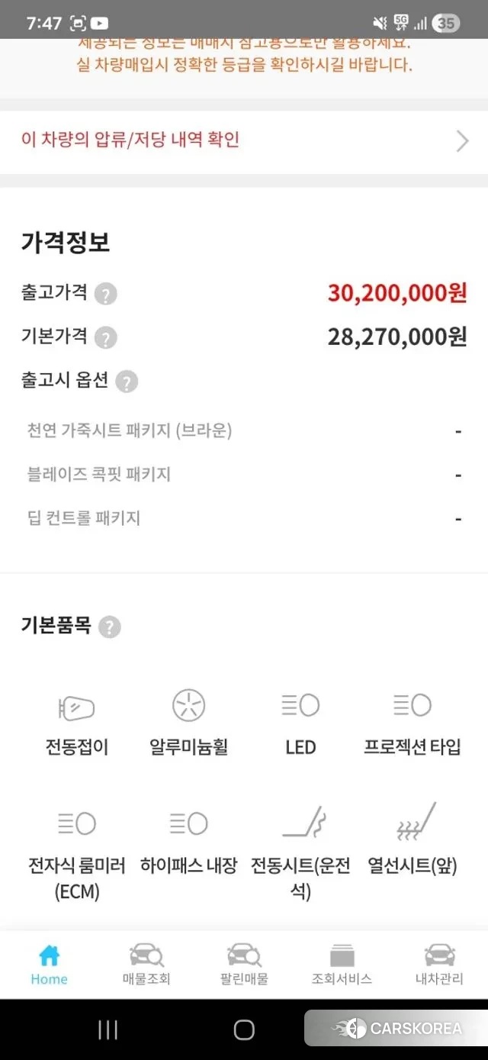Switch to 매물조회 tab
Screen dimensions: 488x1060
tap(146, 964)
